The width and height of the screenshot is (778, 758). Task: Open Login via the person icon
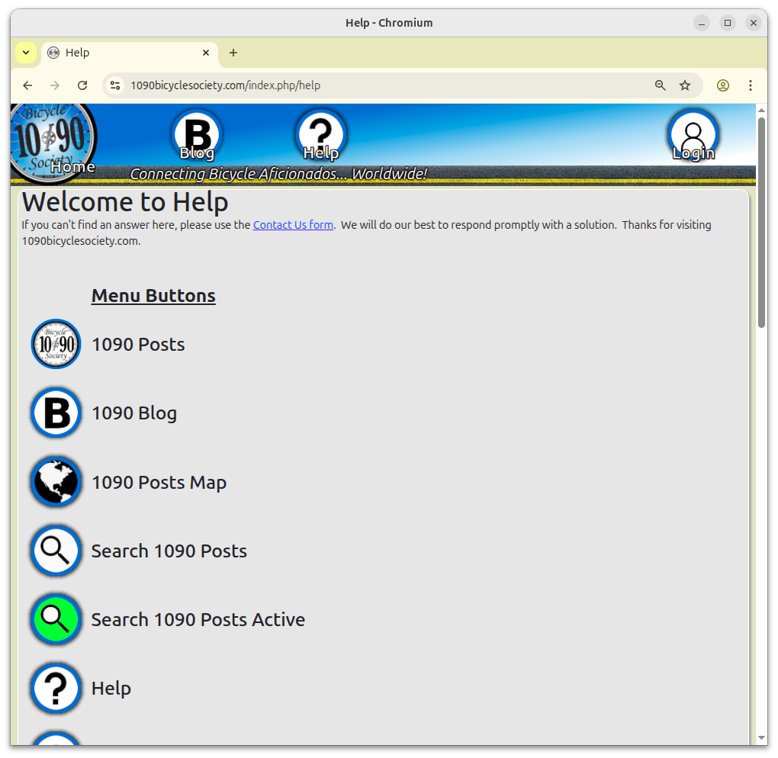[x=693, y=134]
